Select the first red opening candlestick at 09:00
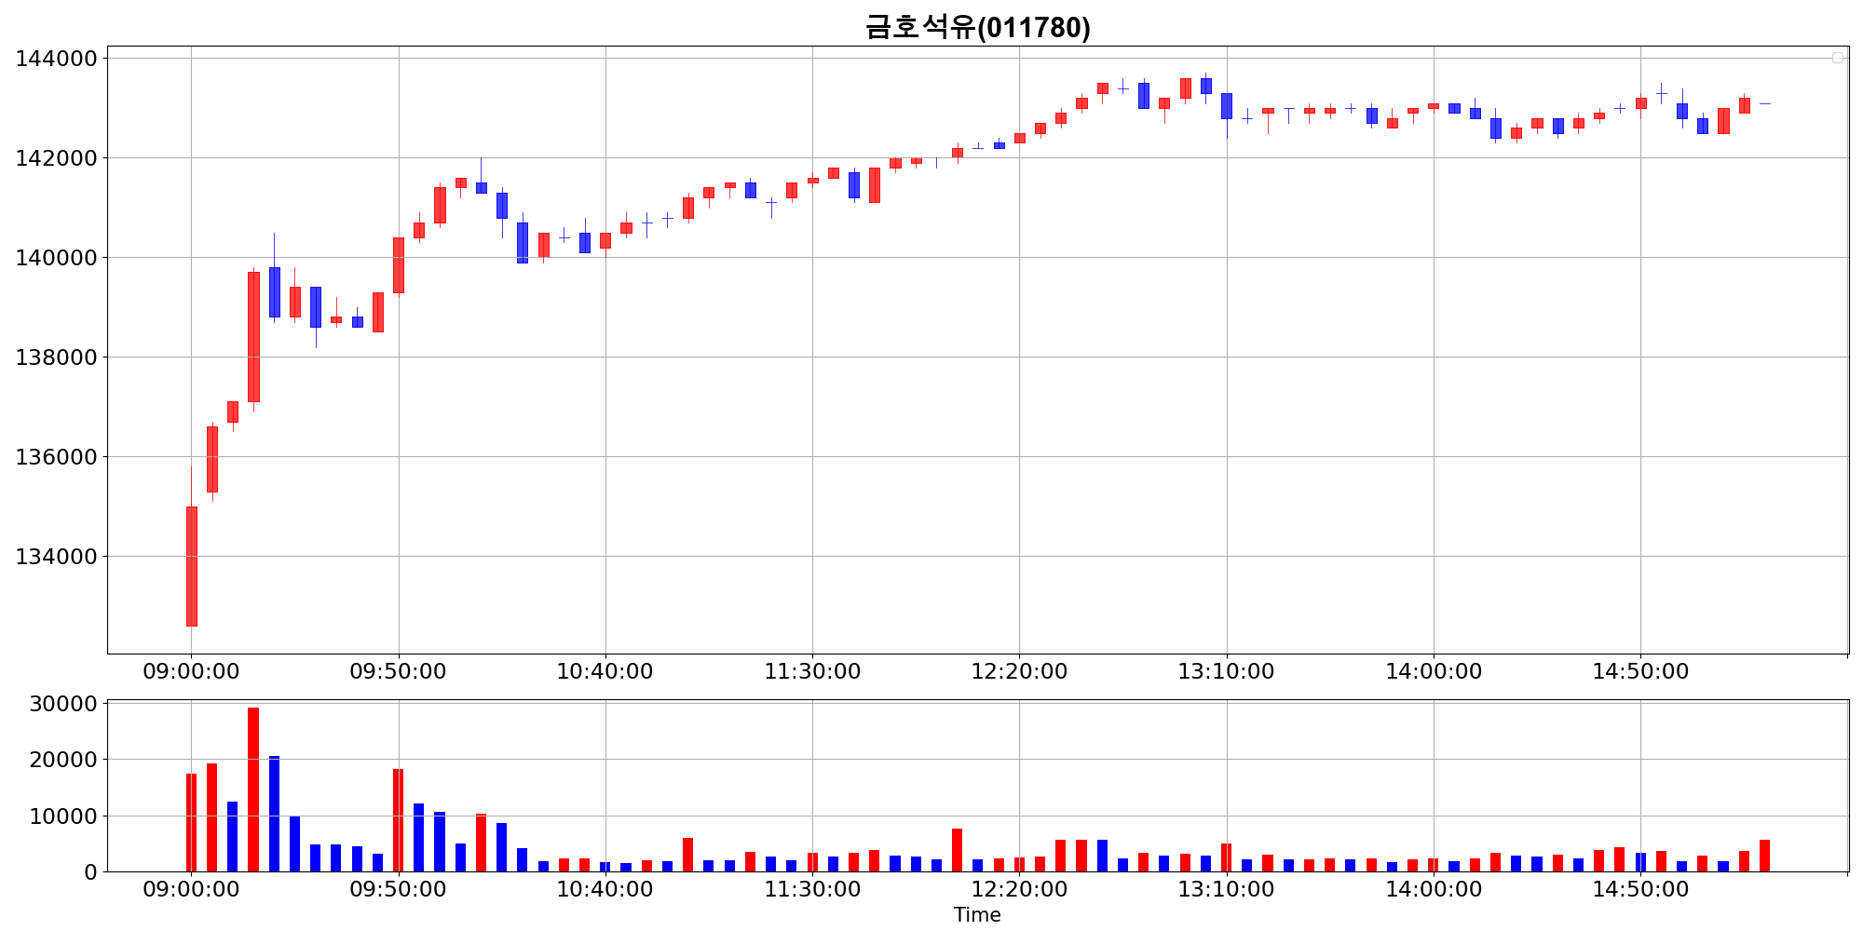The image size is (1863, 931). (191, 566)
